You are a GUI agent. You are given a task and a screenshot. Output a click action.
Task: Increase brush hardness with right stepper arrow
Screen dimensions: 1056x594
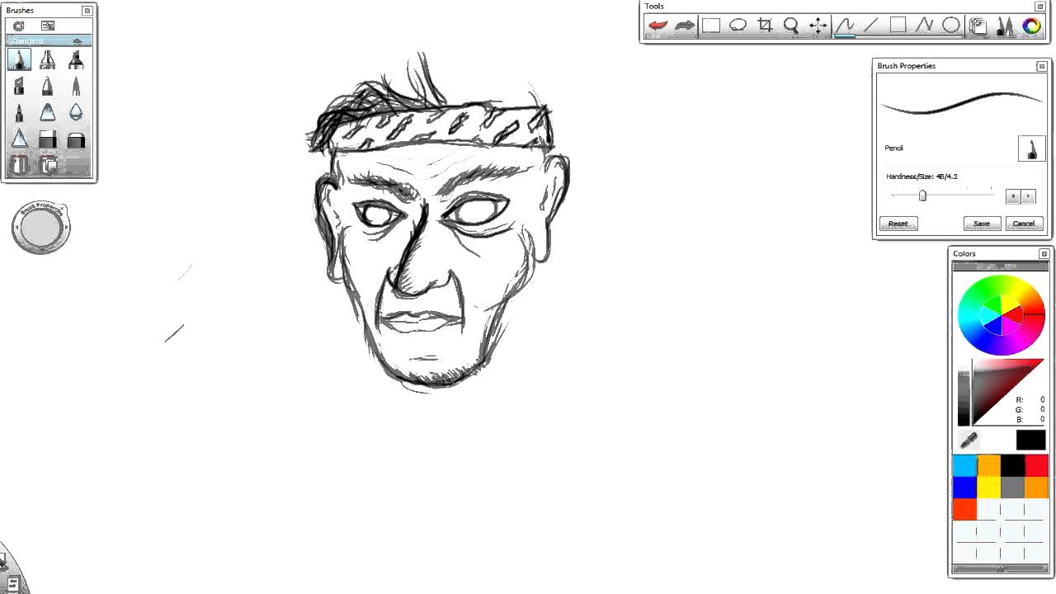pyautogui.click(x=1027, y=196)
